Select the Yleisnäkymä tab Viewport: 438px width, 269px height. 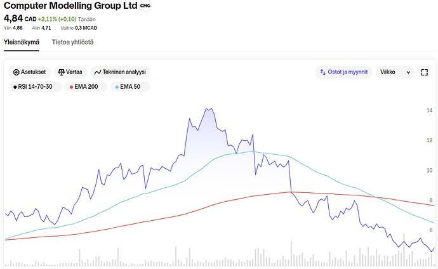point(22,42)
